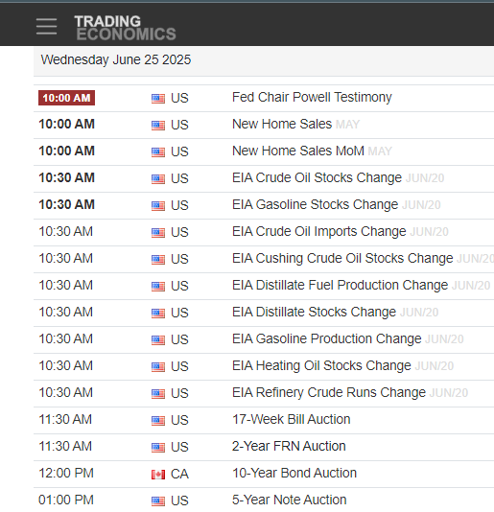The height and width of the screenshot is (512, 494).
Task: Click Canada flag in 10-Year Bond Auction row
Action: pyautogui.click(x=158, y=474)
